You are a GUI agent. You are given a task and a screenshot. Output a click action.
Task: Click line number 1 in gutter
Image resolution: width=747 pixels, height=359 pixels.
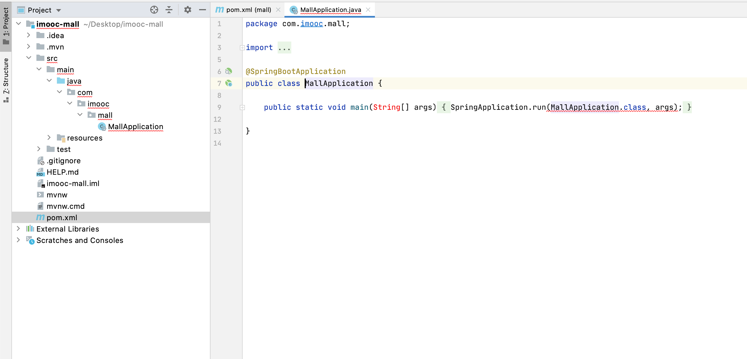click(219, 24)
